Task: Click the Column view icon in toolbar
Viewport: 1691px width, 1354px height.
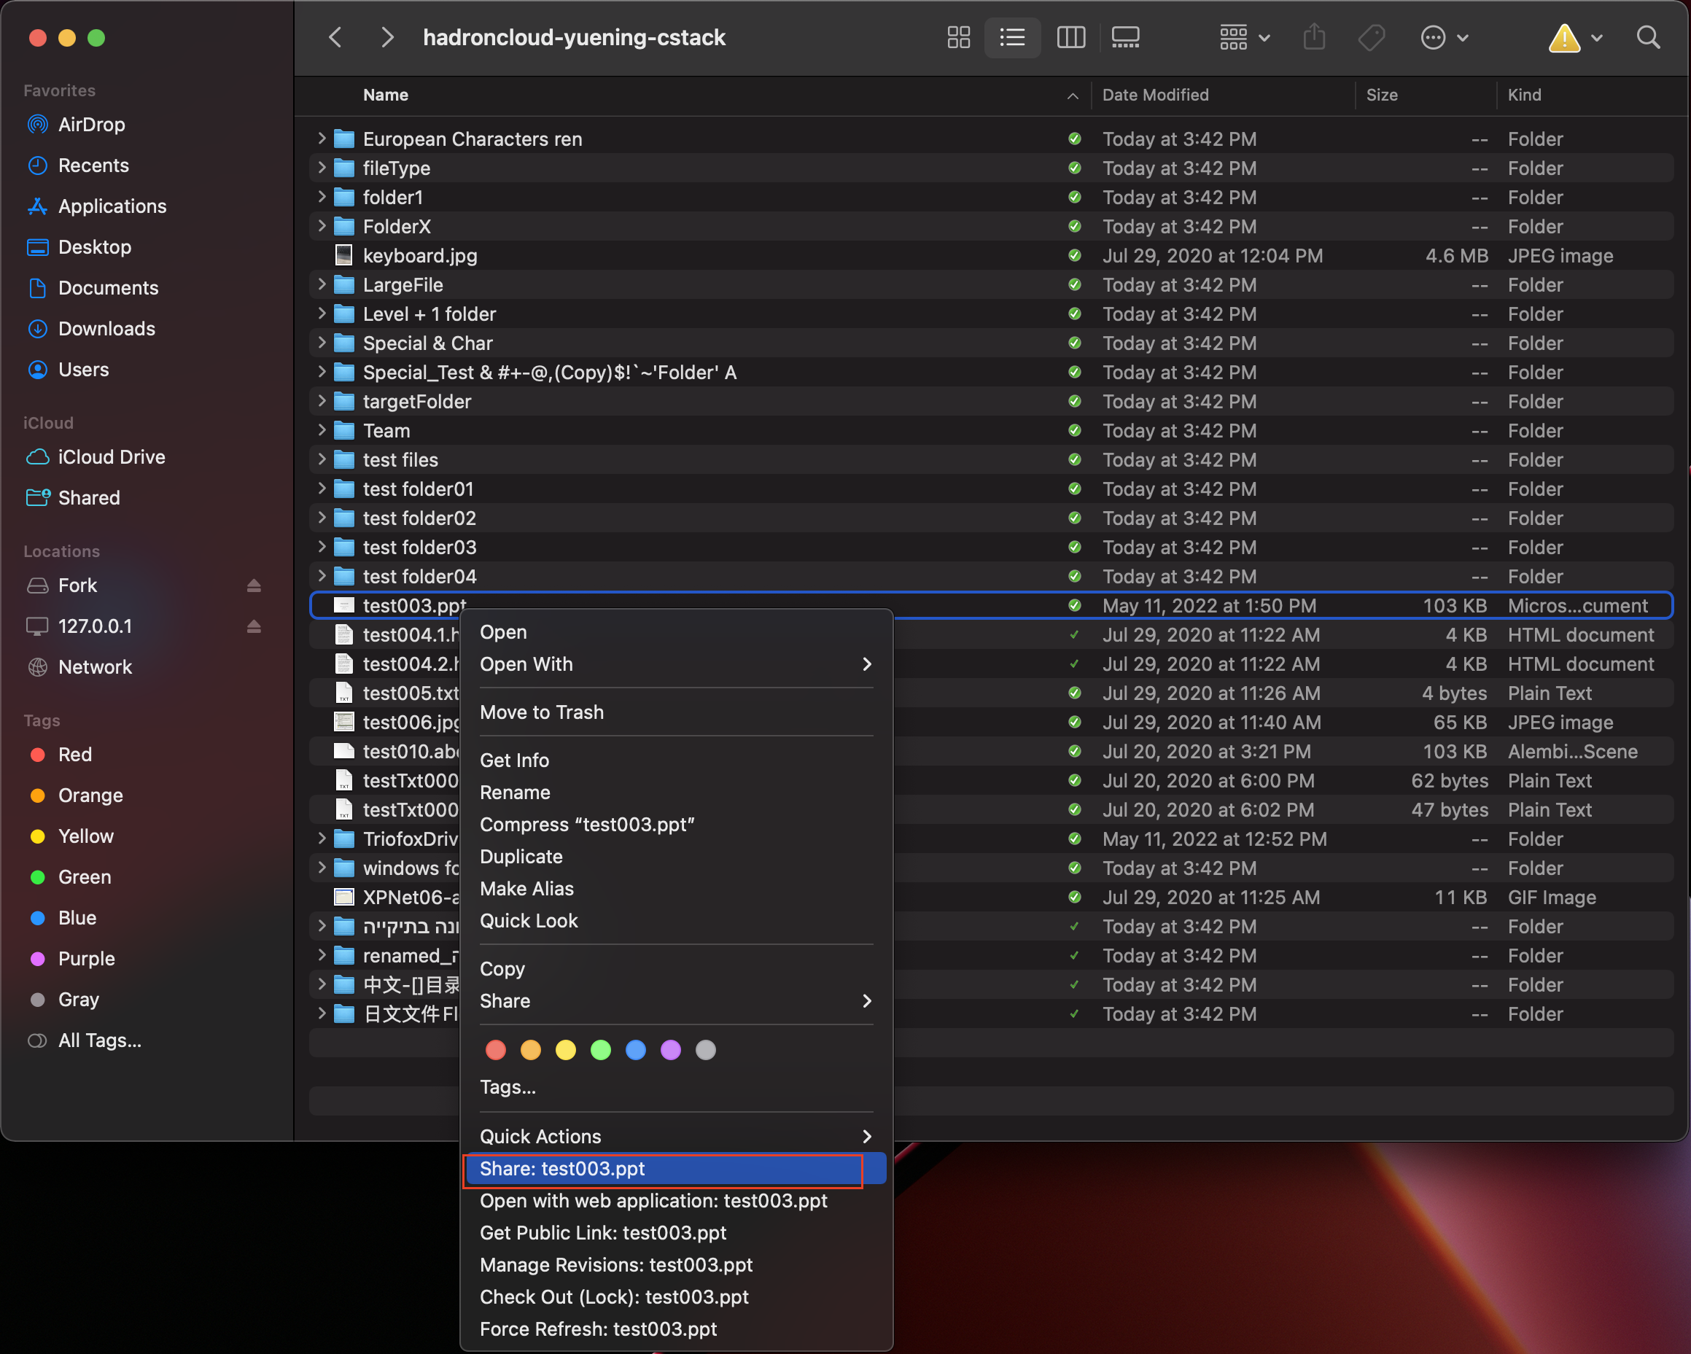Action: click(x=1072, y=37)
